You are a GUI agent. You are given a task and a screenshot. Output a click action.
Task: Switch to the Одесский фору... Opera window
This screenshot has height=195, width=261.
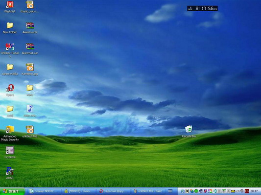click(x=114, y=191)
